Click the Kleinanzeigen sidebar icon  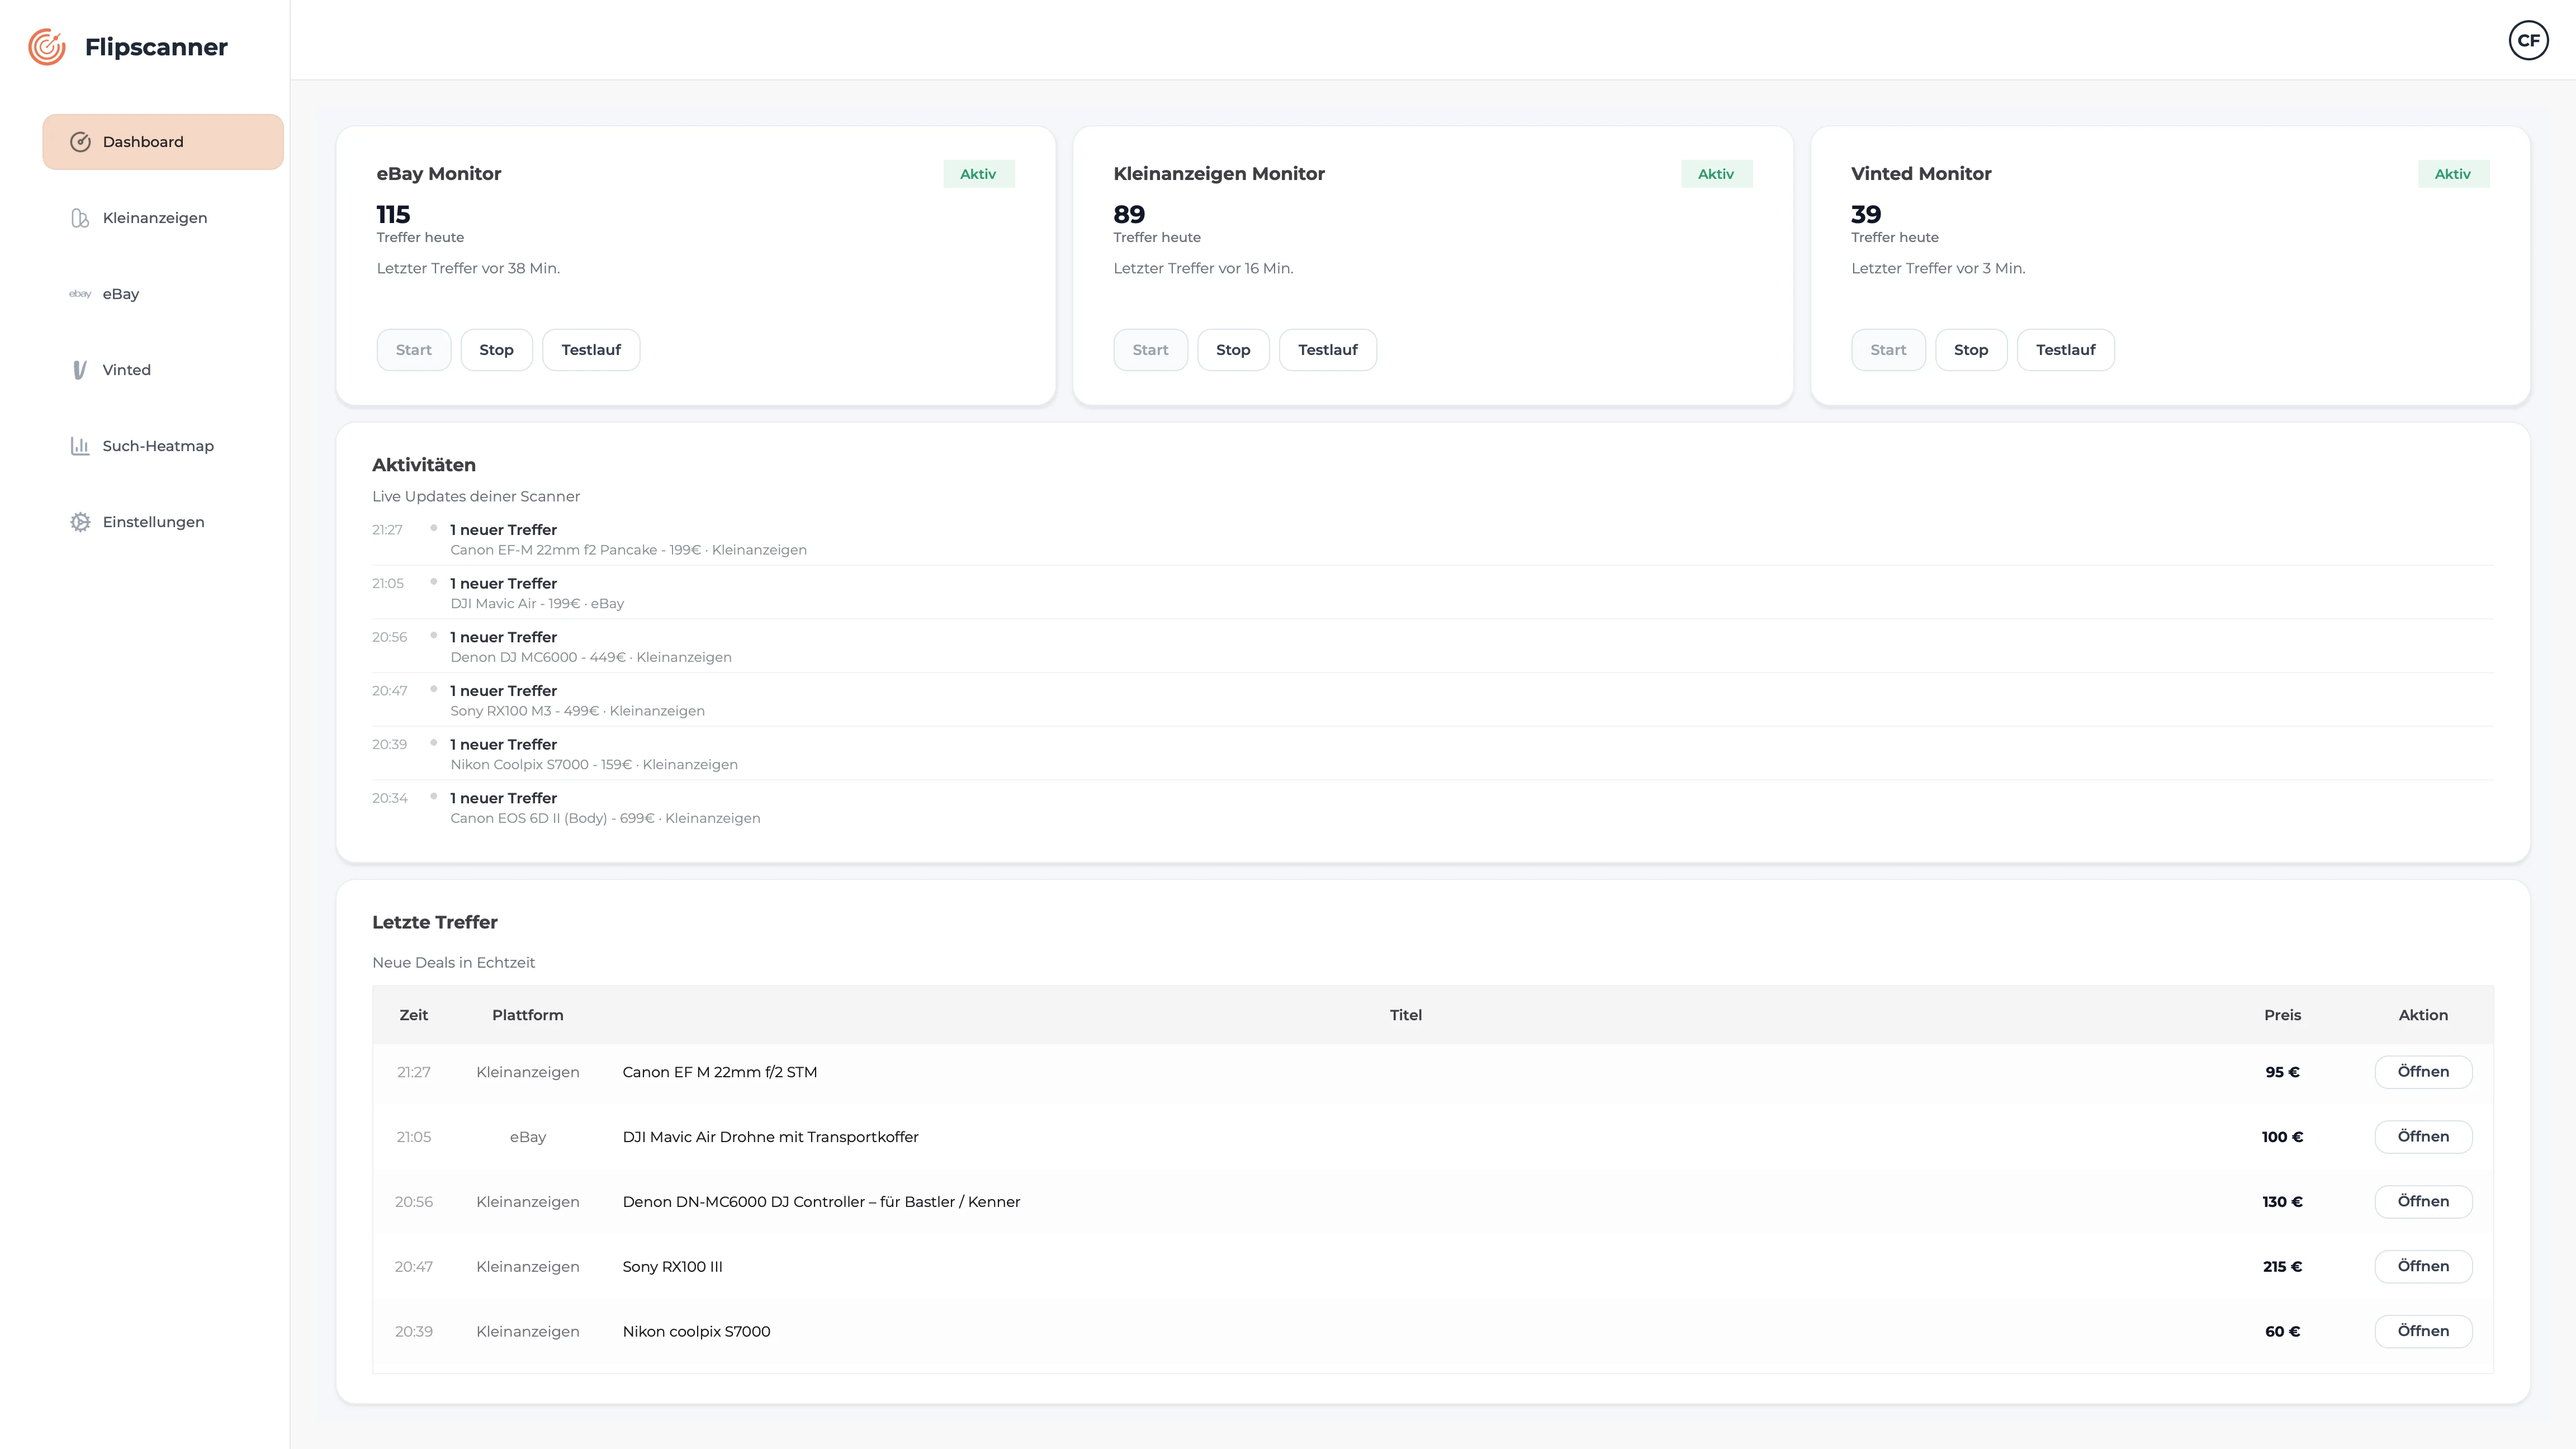point(80,218)
